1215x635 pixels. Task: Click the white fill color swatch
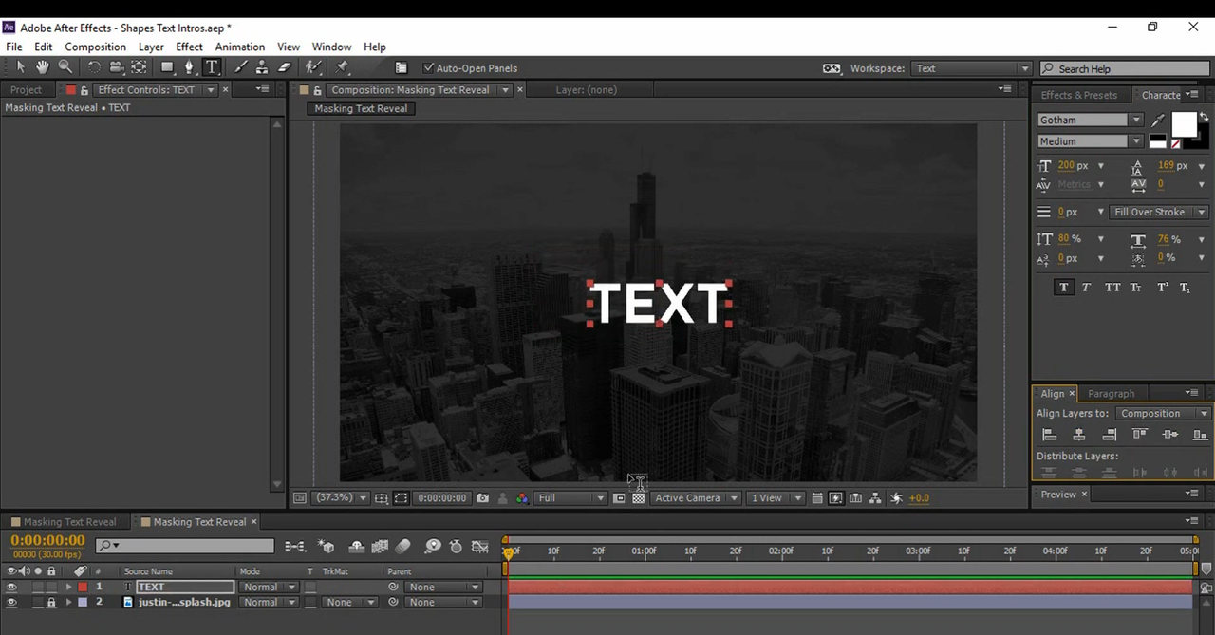coord(1184,124)
